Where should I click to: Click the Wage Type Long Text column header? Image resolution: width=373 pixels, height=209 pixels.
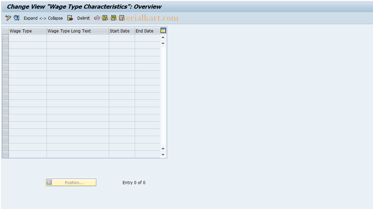[x=78, y=31]
